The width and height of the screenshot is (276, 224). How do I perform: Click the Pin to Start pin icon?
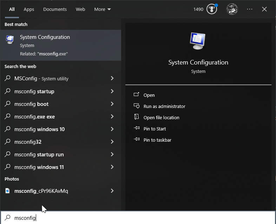pos(137,128)
